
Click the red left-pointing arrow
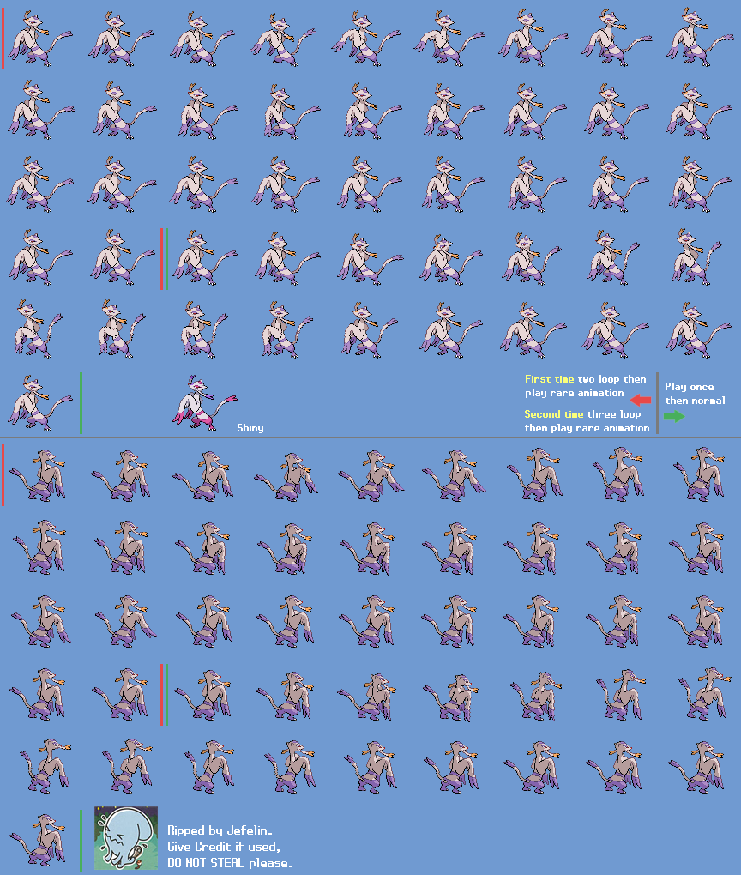point(640,400)
